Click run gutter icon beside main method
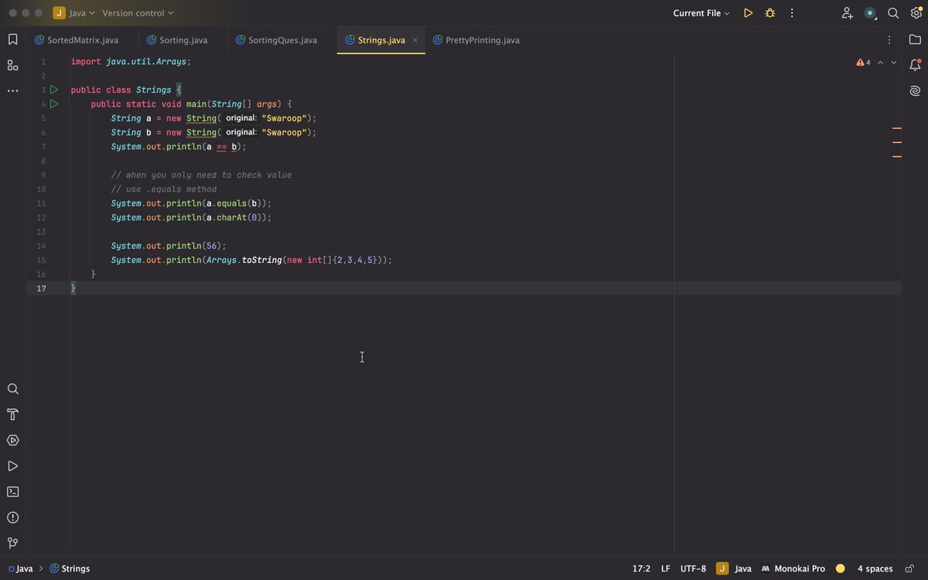The height and width of the screenshot is (580, 928). click(54, 104)
